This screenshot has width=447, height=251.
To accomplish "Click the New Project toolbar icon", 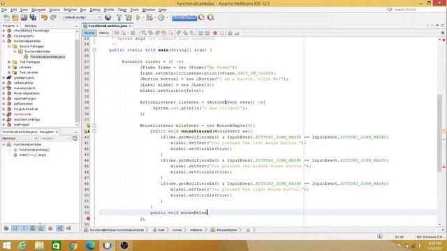I will 15,17.
